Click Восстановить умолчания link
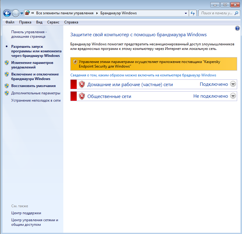This screenshot has height=234, width=242. pos(33,86)
